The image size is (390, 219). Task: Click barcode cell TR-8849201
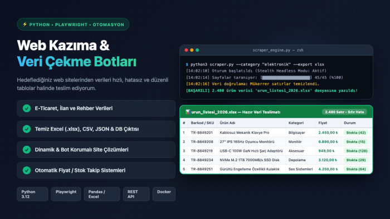(202, 133)
